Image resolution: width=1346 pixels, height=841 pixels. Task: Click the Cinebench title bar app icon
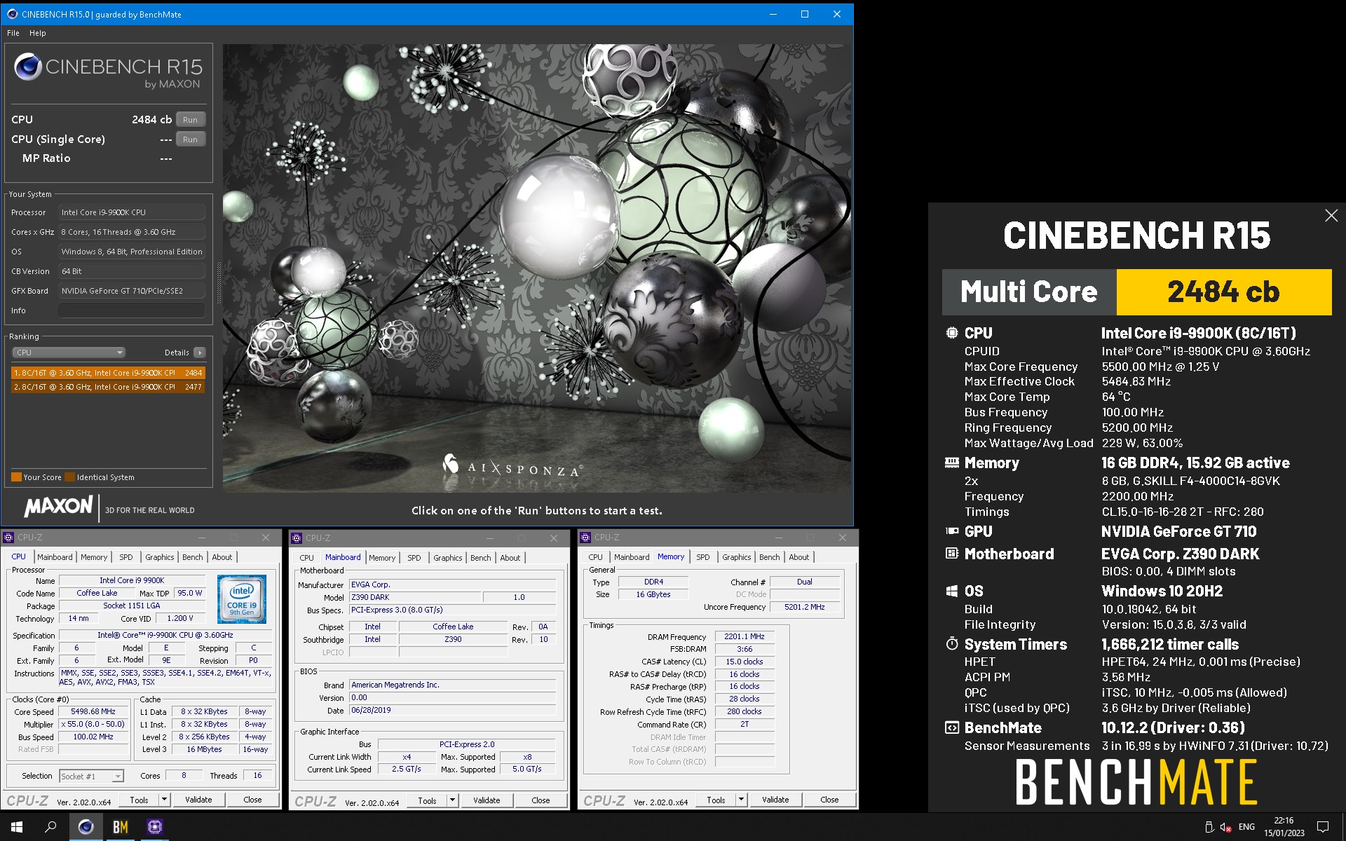[x=12, y=14]
